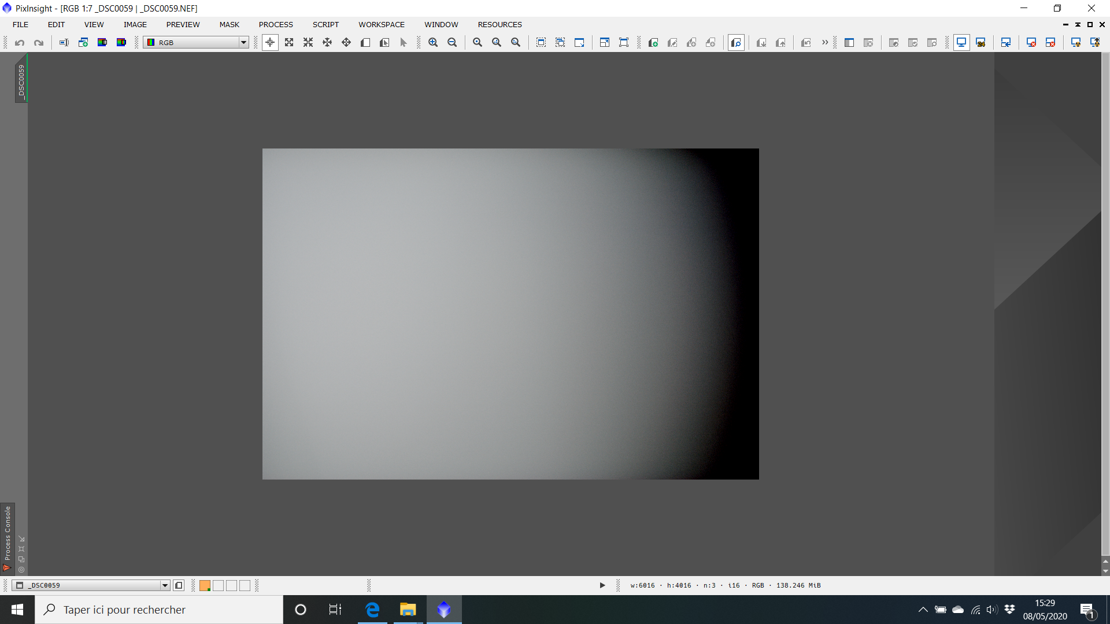Screen dimensions: 1110x624
Task: Click the Zoom Out magnifier icon
Action: [x=452, y=43]
